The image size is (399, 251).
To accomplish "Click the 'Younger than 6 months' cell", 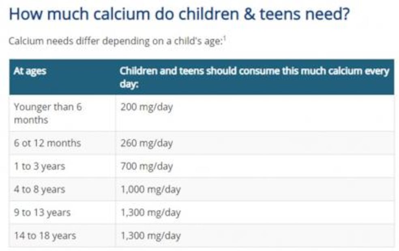I will tap(47, 113).
